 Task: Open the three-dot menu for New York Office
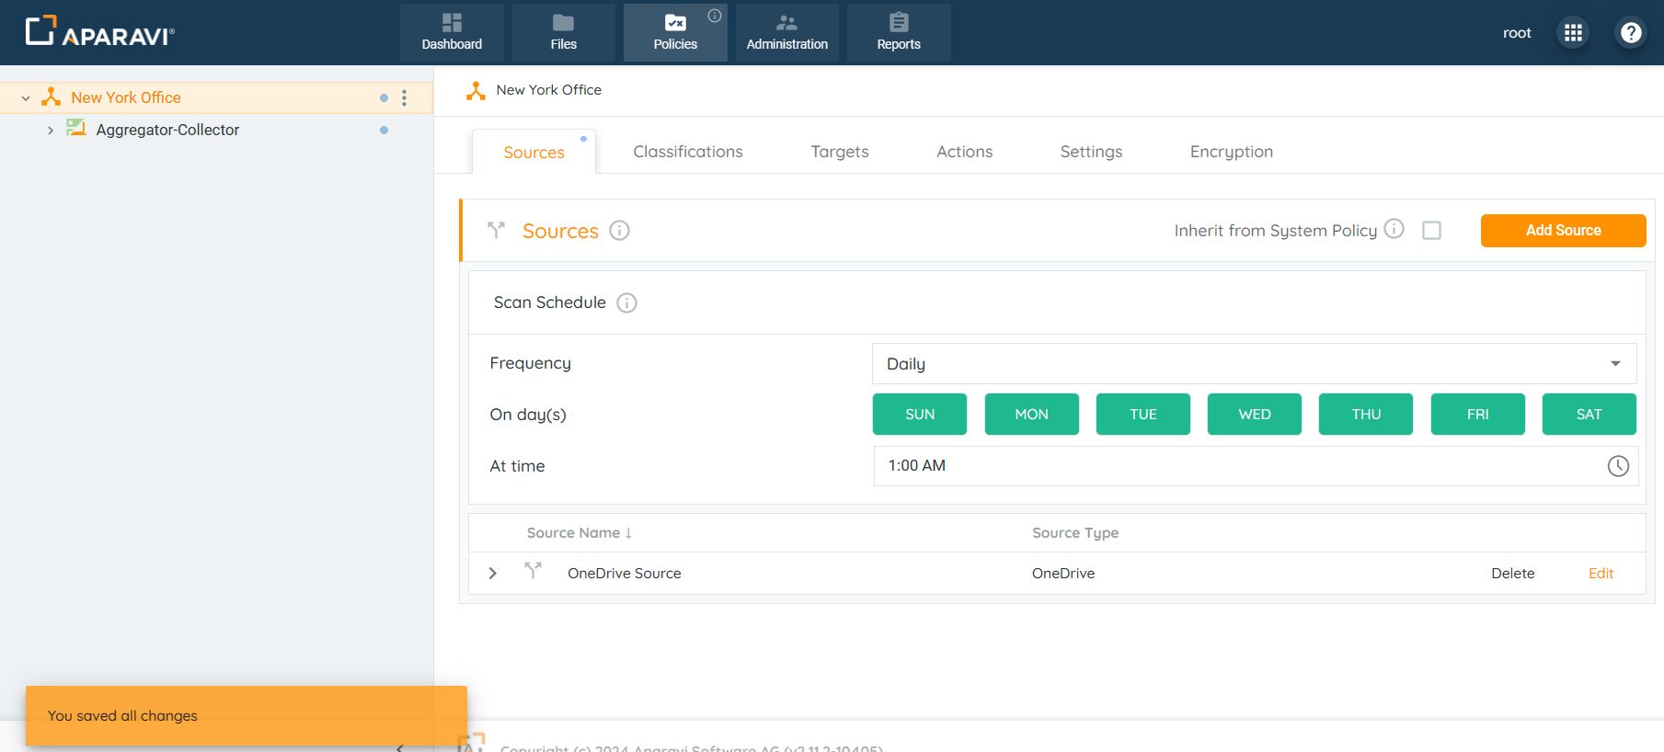(x=404, y=97)
